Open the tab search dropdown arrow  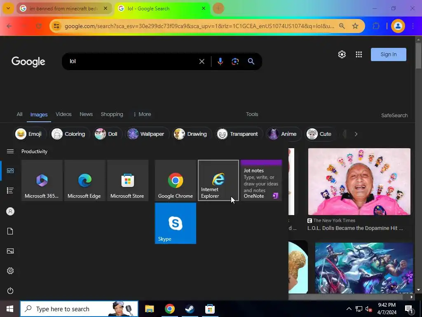(8, 8)
